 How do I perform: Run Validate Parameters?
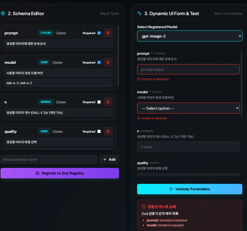point(190,189)
